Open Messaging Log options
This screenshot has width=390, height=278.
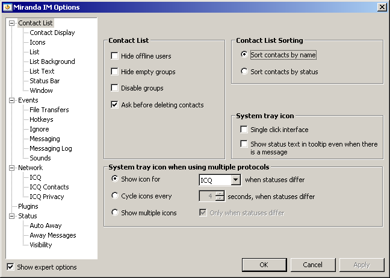51,148
